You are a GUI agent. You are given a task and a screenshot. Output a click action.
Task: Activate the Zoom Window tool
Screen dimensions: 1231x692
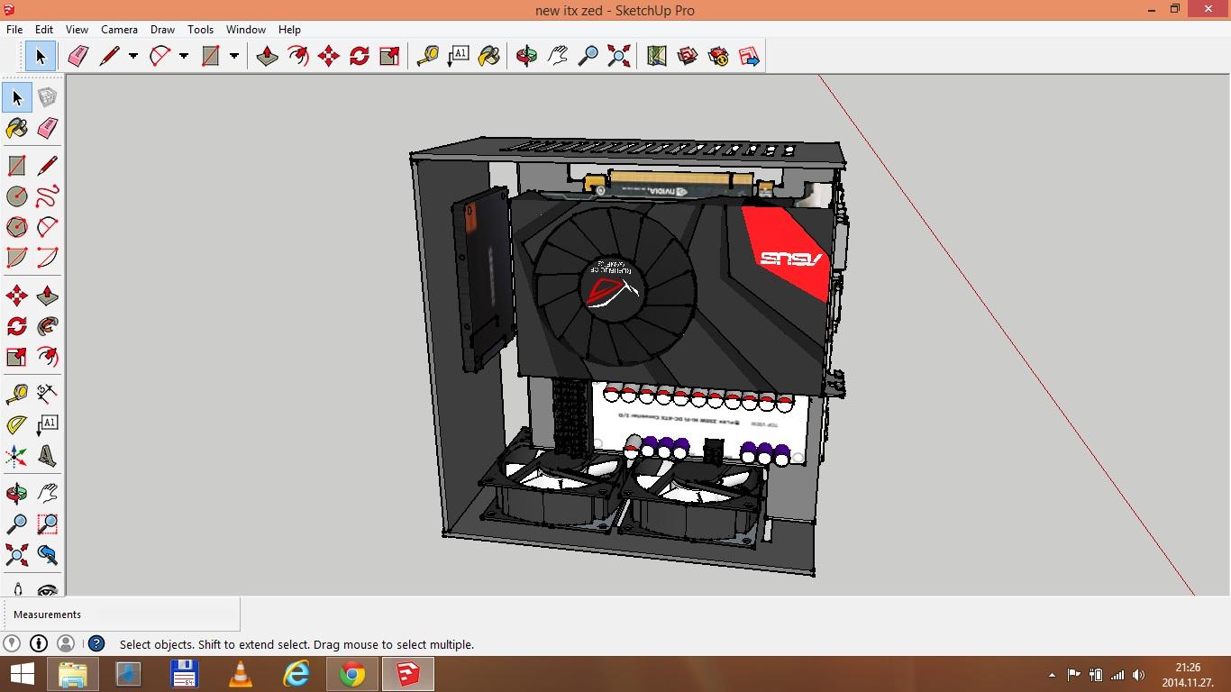(x=48, y=524)
